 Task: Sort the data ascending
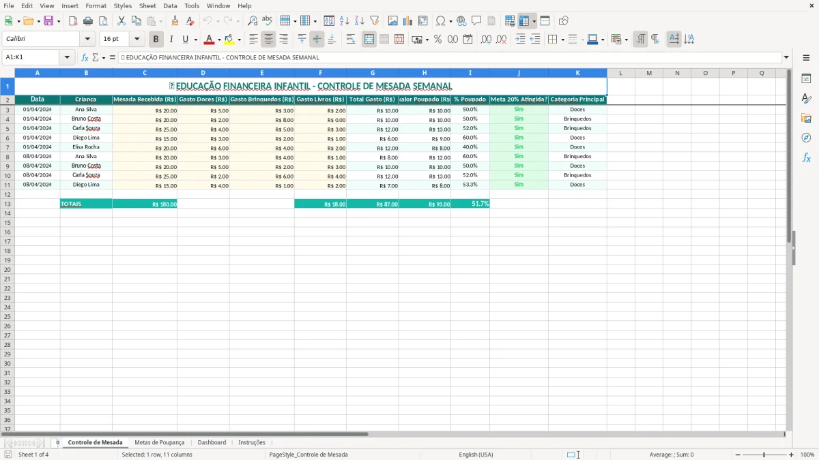pyautogui.click(x=345, y=21)
